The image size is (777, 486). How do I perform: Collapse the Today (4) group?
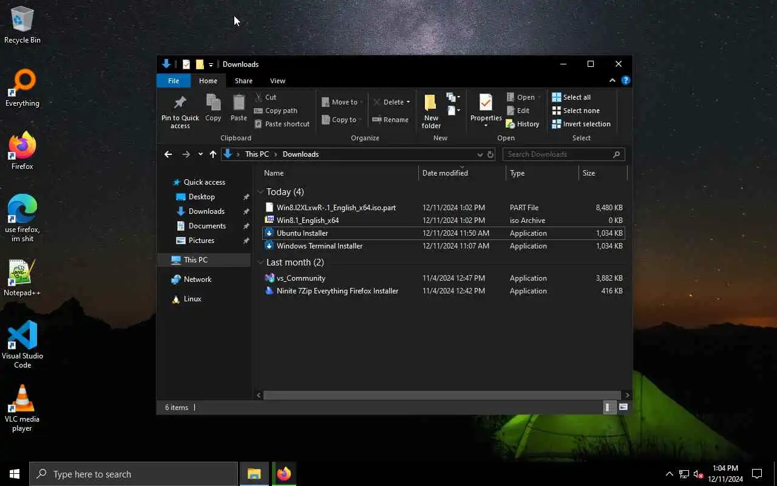pos(260,192)
